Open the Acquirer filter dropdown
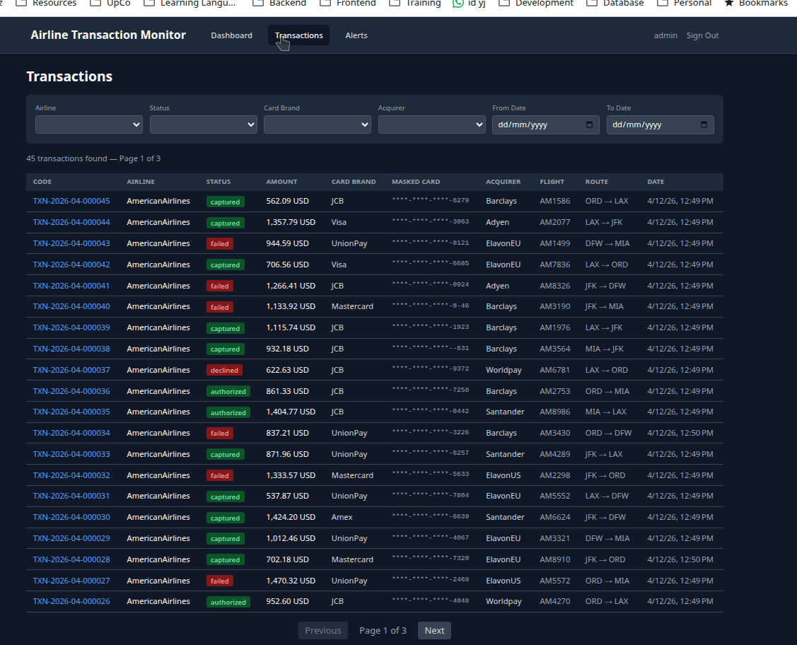 (x=431, y=124)
